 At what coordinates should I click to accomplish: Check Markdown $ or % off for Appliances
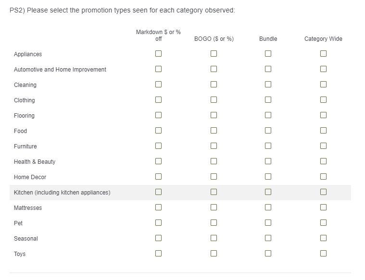158,54
